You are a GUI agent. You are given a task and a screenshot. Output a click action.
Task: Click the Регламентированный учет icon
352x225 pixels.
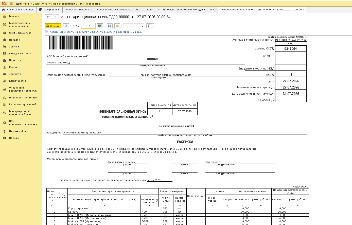pyautogui.click(x=4, y=105)
